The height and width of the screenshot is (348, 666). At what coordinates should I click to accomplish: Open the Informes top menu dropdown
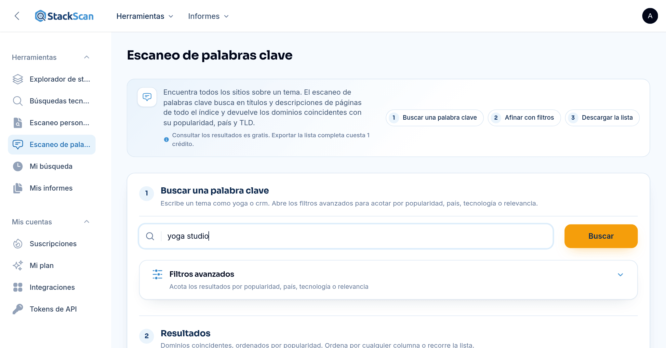tap(208, 16)
